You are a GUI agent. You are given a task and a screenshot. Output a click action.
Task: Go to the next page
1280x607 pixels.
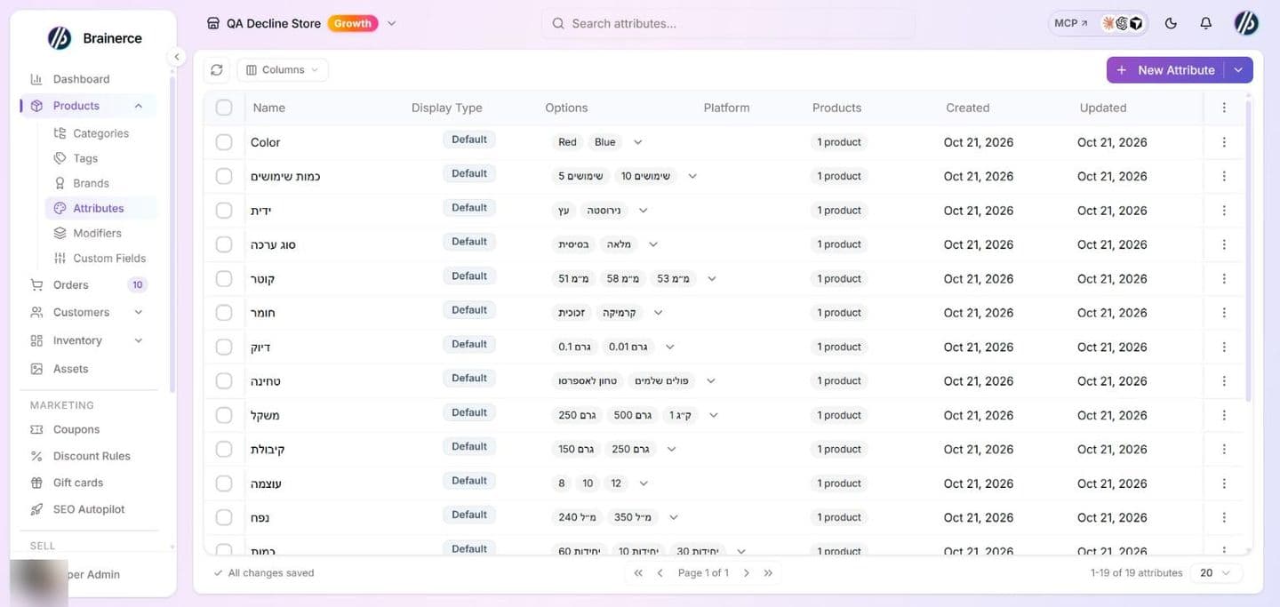(747, 573)
